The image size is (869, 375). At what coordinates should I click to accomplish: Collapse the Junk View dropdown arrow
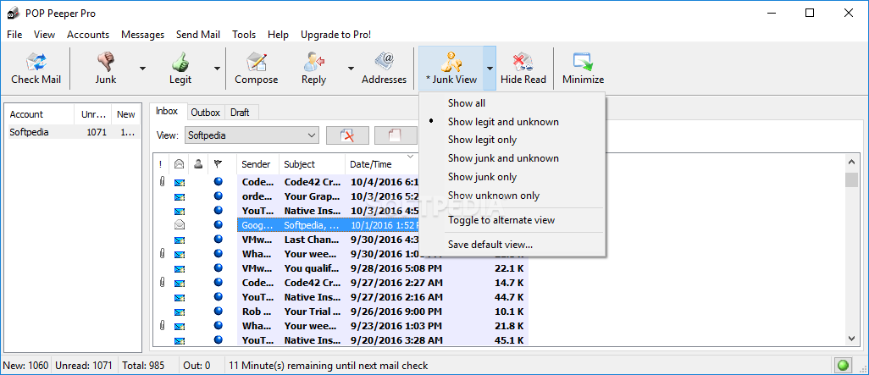(490, 68)
